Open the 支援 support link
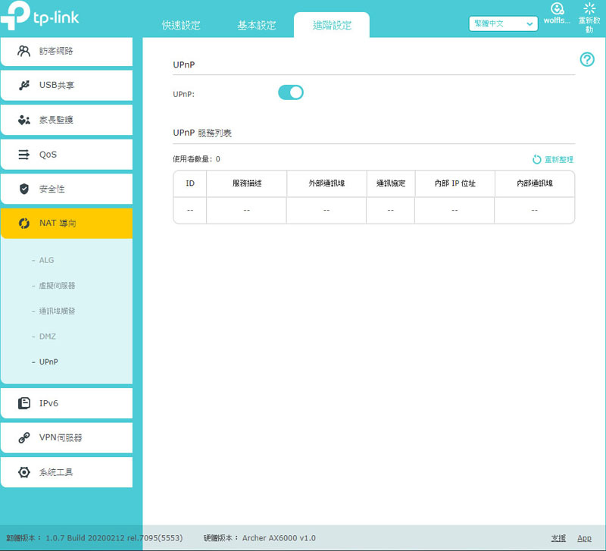The width and height of the screenshot is (606, 551). pos(558,538)
